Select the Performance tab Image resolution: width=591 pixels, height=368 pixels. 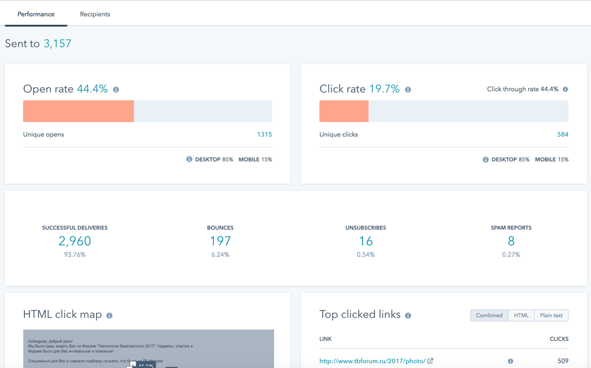[x=36, y=14]
